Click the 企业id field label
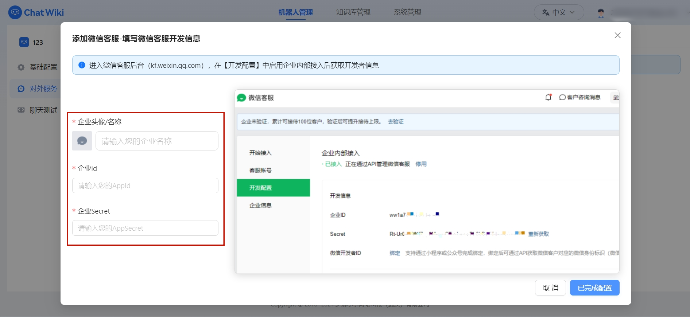690x317 pixels. tap(87, 168)
